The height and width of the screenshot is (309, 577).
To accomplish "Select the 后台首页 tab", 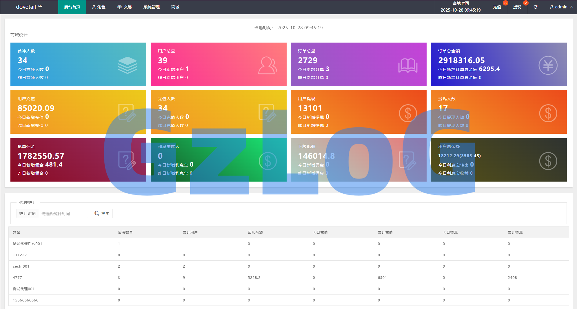I will tap(72, 7).
